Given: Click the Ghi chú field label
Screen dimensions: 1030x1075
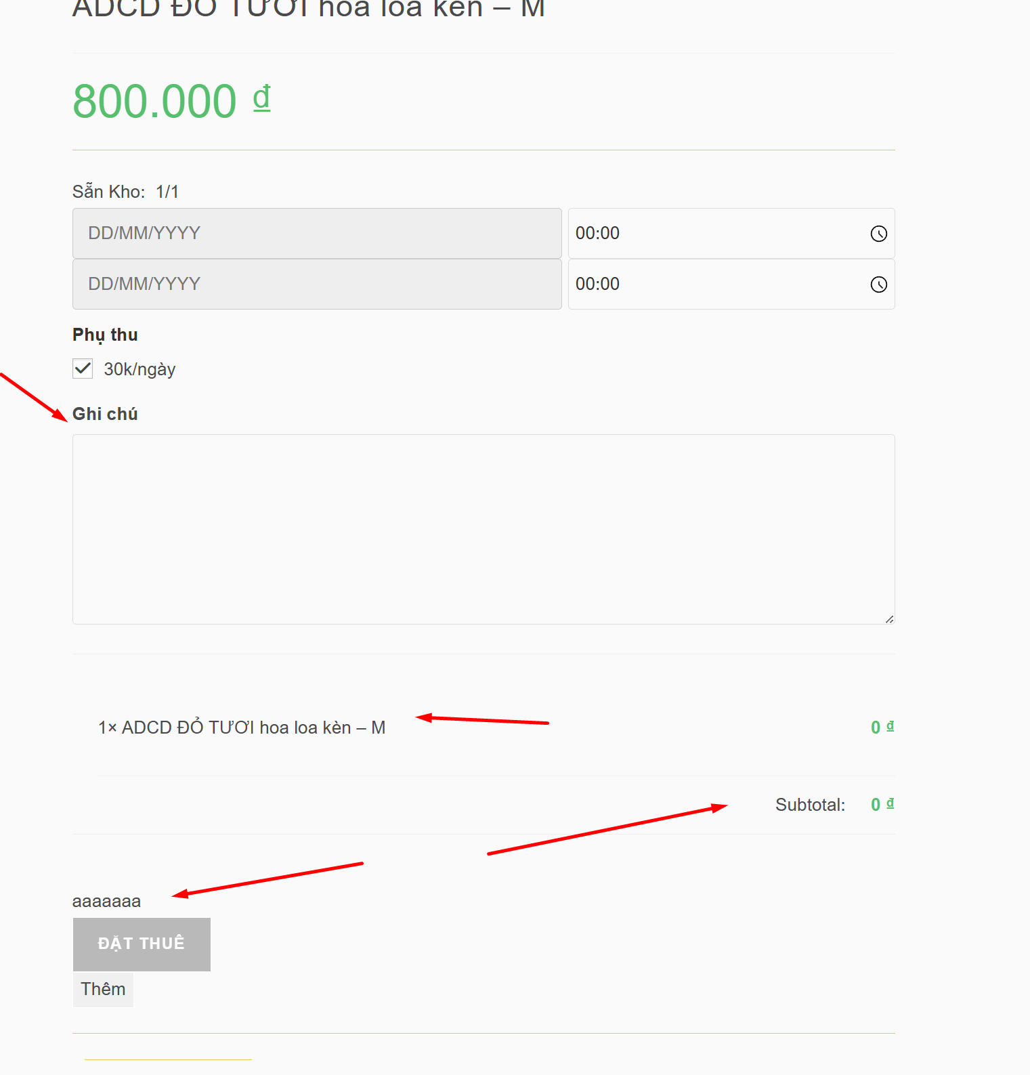Looking at the screenshot, I should (105, 414).
